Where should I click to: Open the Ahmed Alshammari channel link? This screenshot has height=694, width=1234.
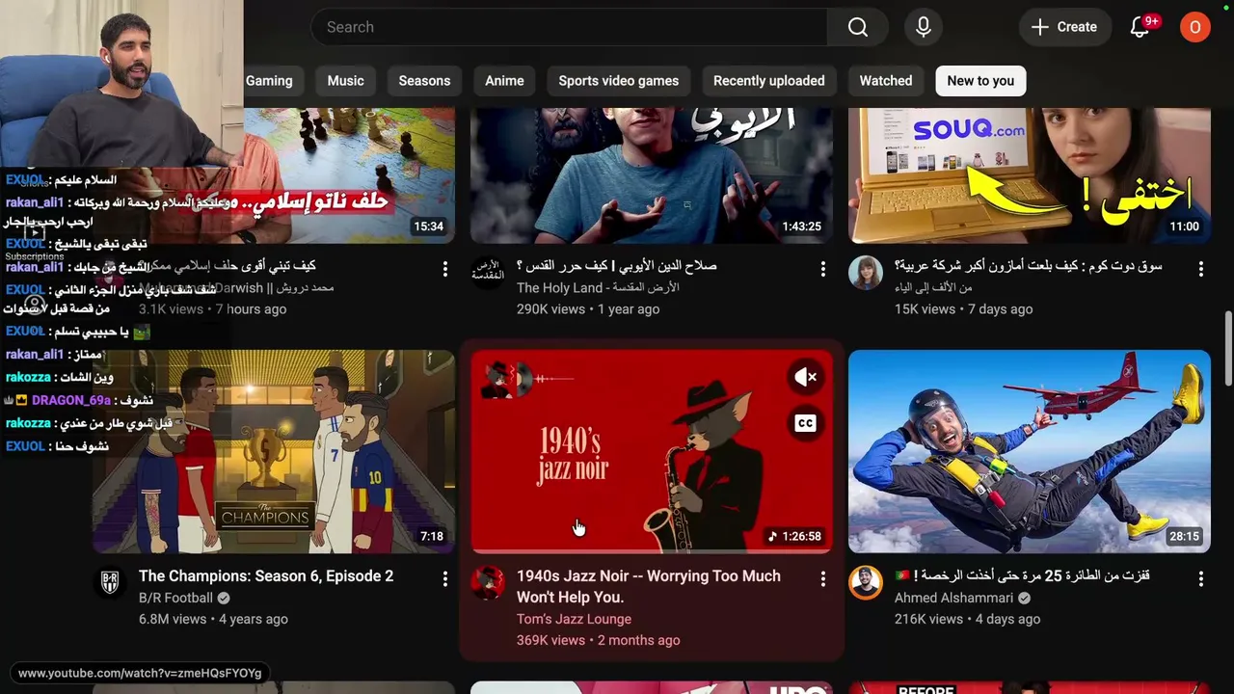953,598
